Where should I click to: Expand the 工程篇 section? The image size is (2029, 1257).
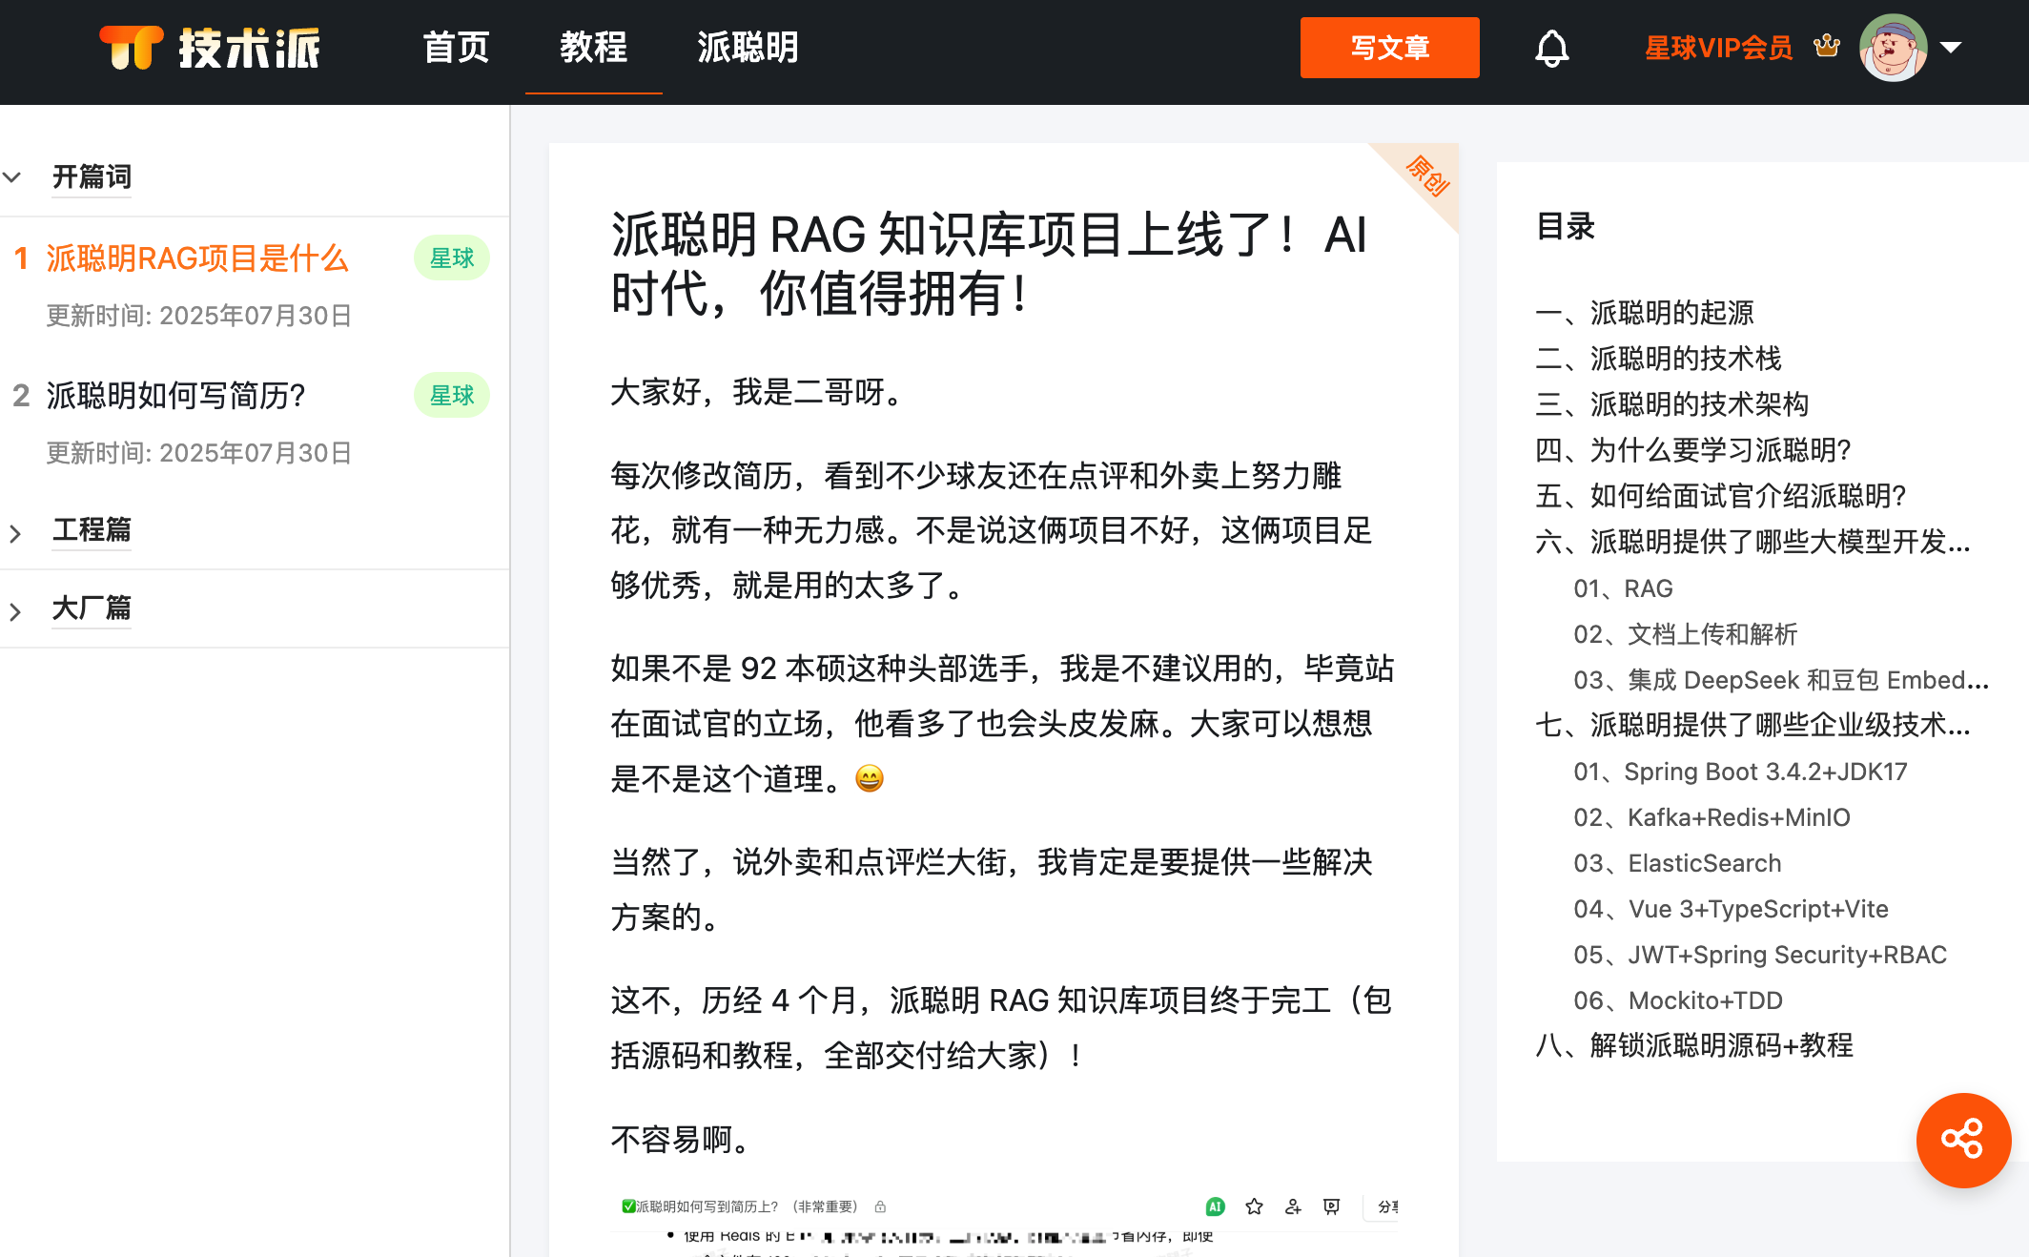click(x=92, y=529)
